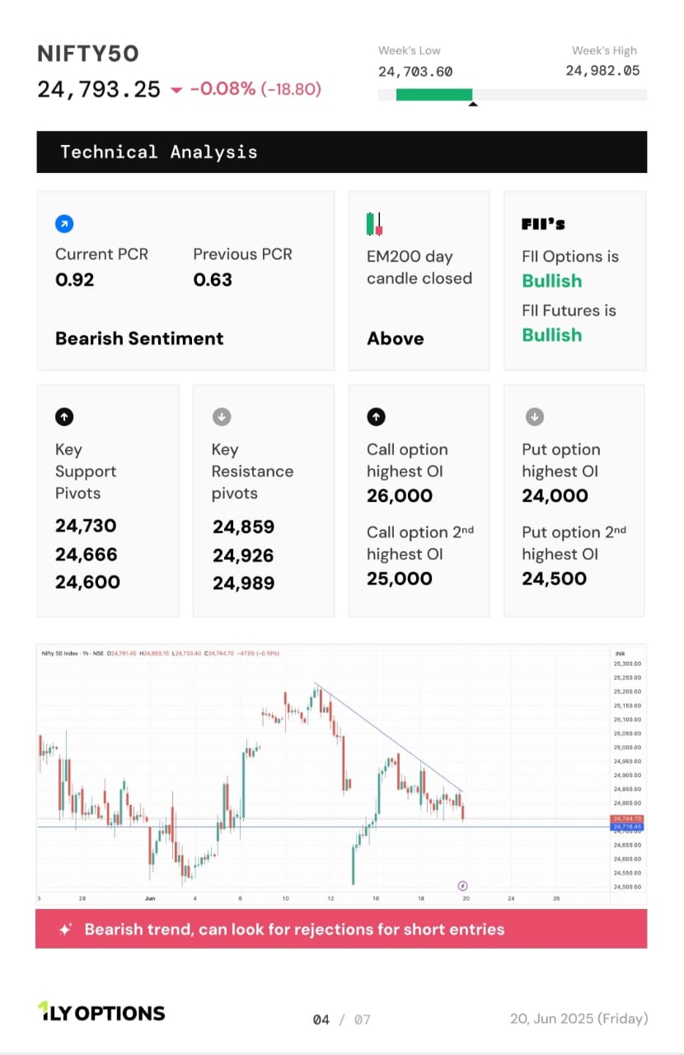
Task: Click the 1LY OPTIONS logo
Action: [101, 1012]
